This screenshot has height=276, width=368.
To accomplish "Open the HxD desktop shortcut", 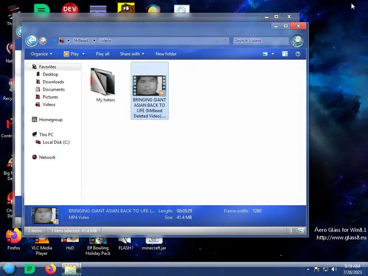I will point(70,244).
